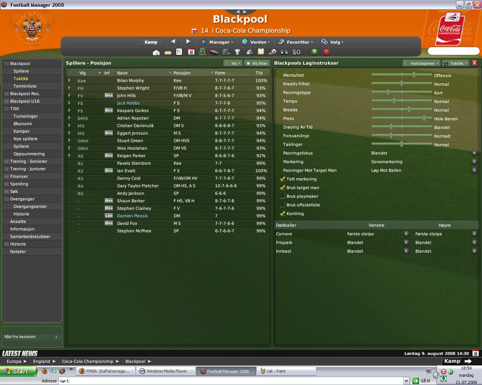The height and width of the screenshot is (385, 482).
Task: Open the Taktikk panel menu
Action: [455, 63]
